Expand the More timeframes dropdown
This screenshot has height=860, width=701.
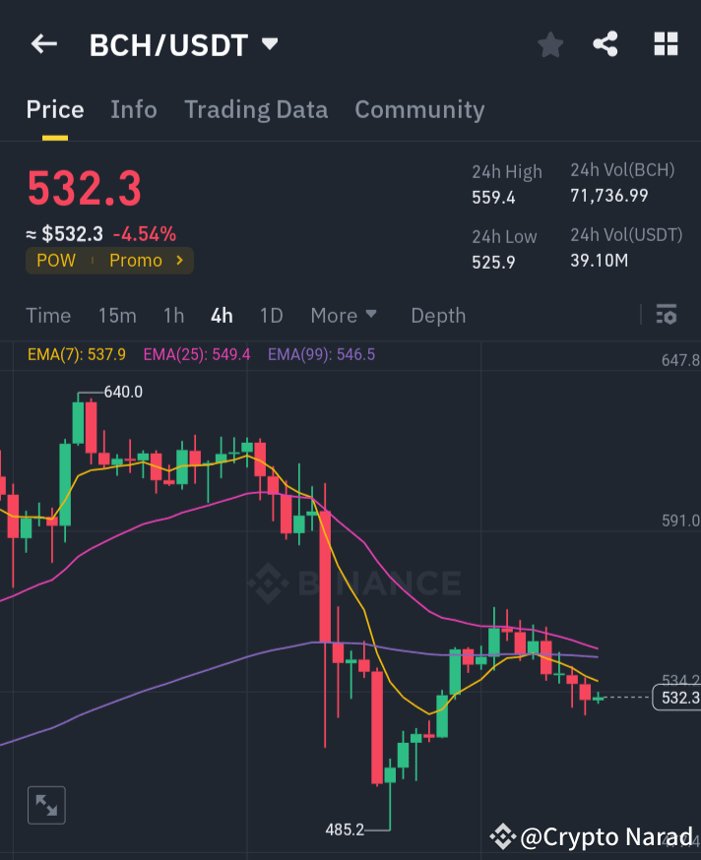coord(343,315)
